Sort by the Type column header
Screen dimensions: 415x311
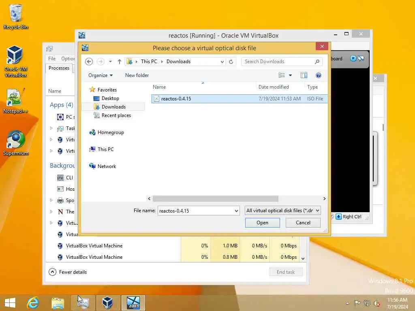pyautogui.click(x=312, y=87)
